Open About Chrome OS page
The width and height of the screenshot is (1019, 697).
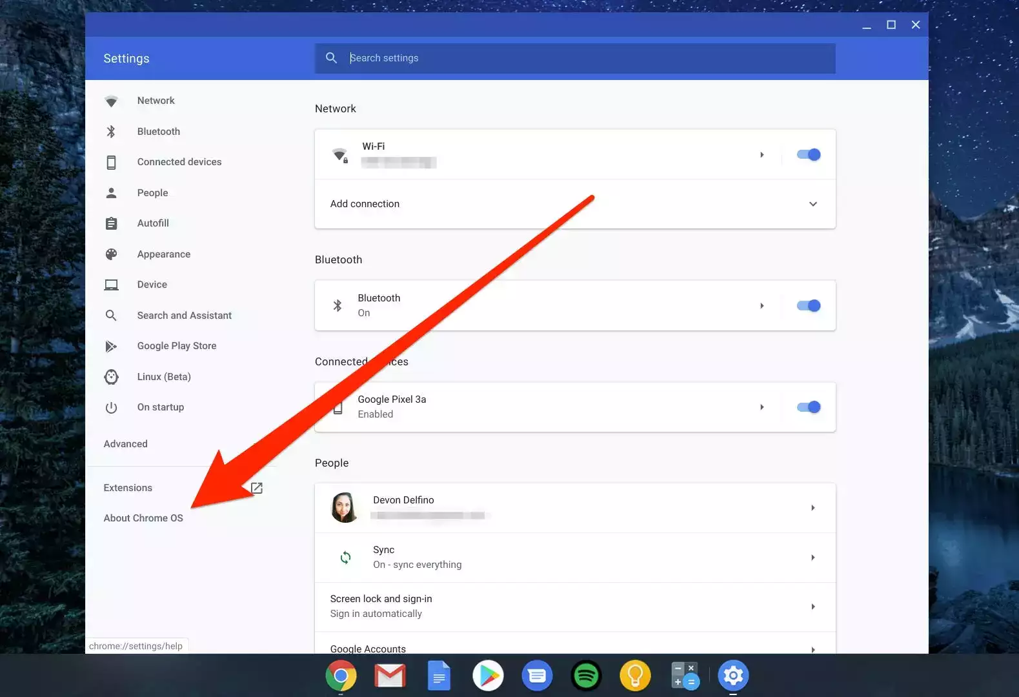click(143, 518)
